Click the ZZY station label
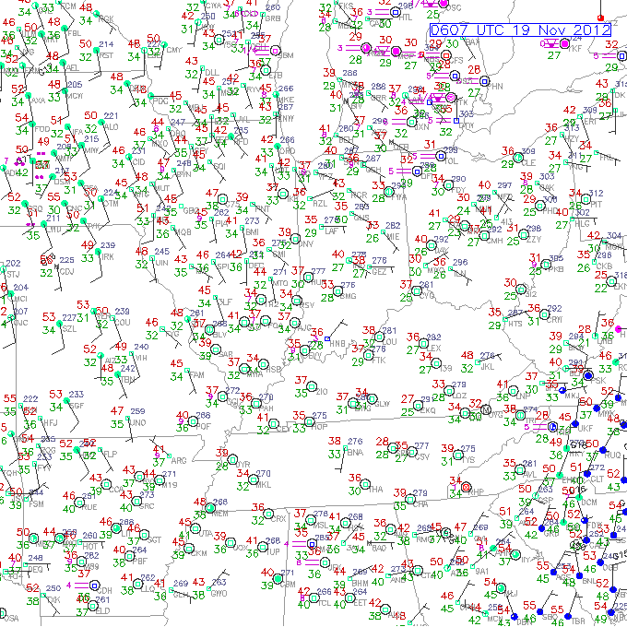 click(534, 239)
